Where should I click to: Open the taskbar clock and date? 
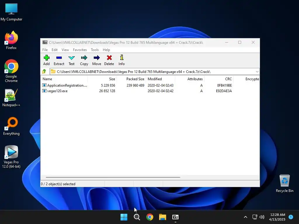coord(277,217)
